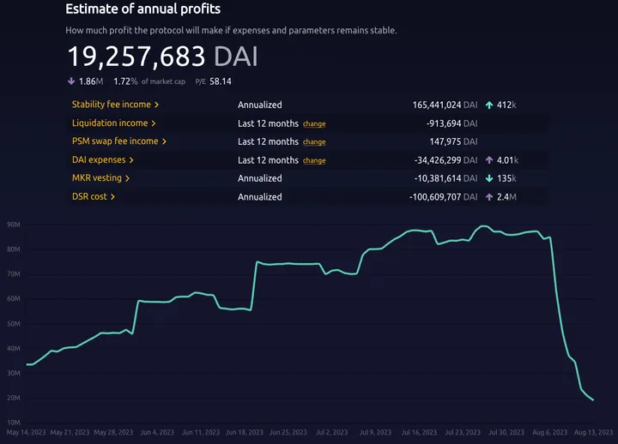Screen dimensions: 618x444
Task: Open the Liquidation income link
Action: [x=110, y=123]
